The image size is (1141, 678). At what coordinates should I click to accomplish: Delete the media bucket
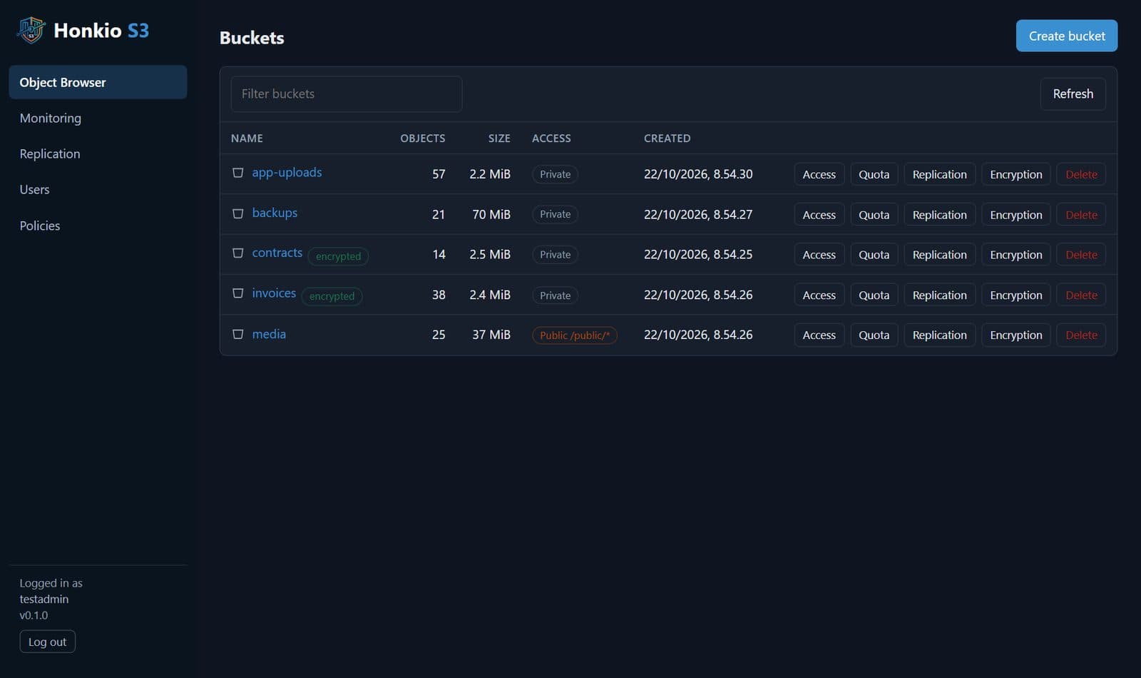tap(1081, 335)
